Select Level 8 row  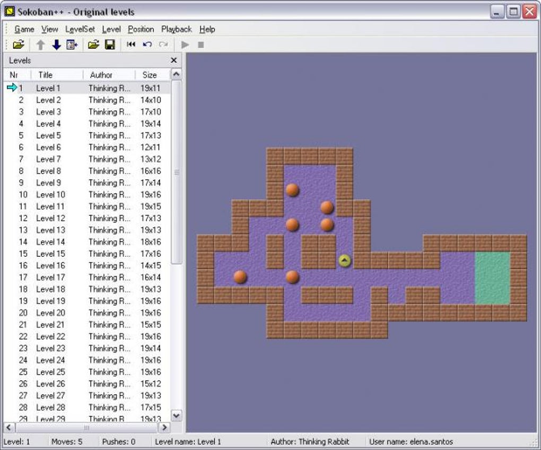click(x=87, y=171)
